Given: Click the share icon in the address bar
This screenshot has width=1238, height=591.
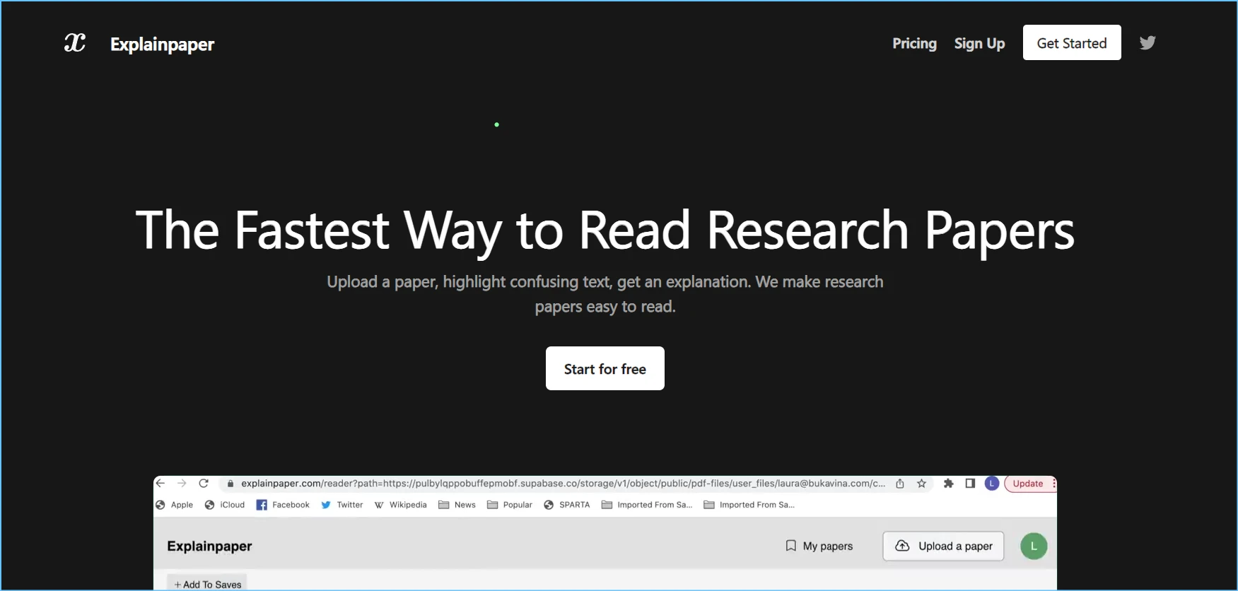Looking at the screenshot, I should [900, 484].
